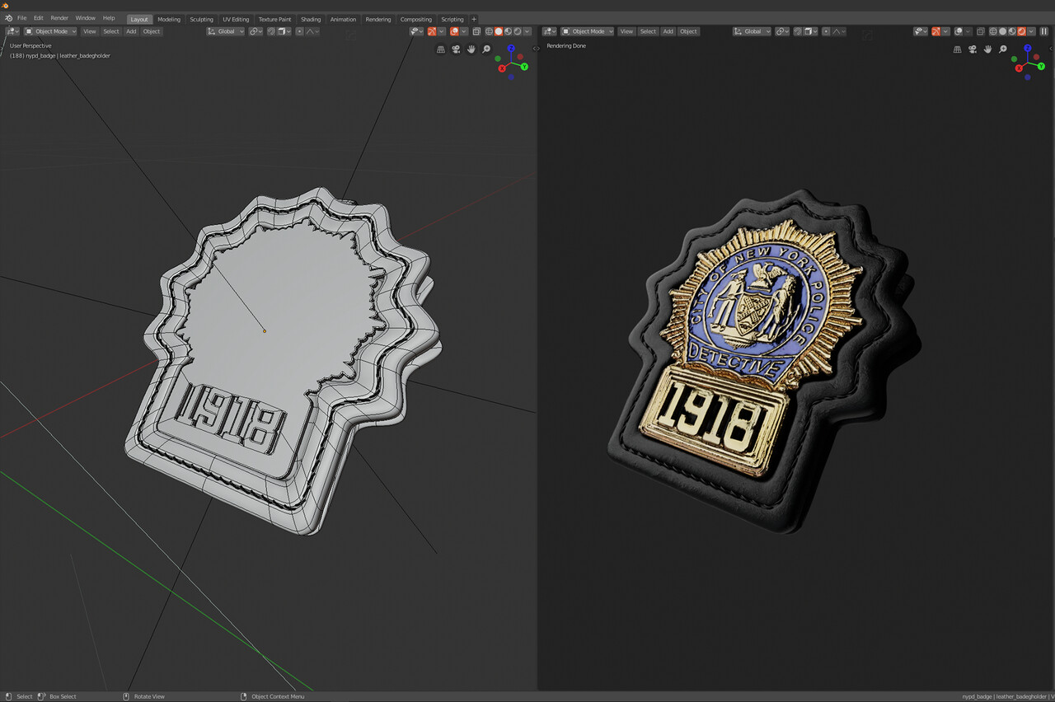Open Object Mode dropdown in left viewport
The image size is (1055, 702).
click(51, 31)
